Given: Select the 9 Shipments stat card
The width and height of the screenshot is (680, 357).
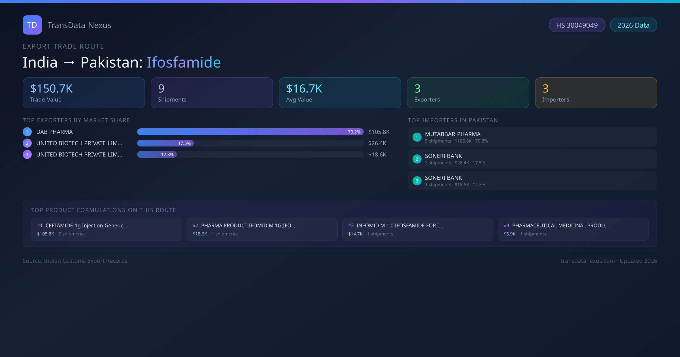Looking at the screenshot, I should (212, 93).
